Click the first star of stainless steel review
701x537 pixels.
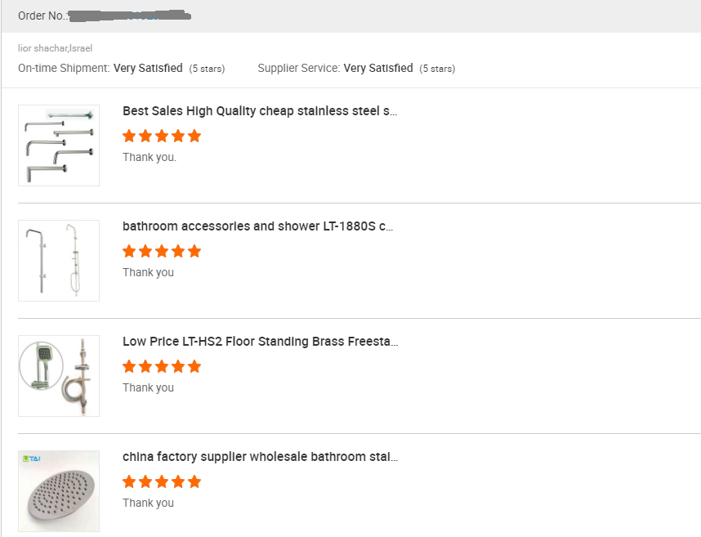click(x=129, y=136)
